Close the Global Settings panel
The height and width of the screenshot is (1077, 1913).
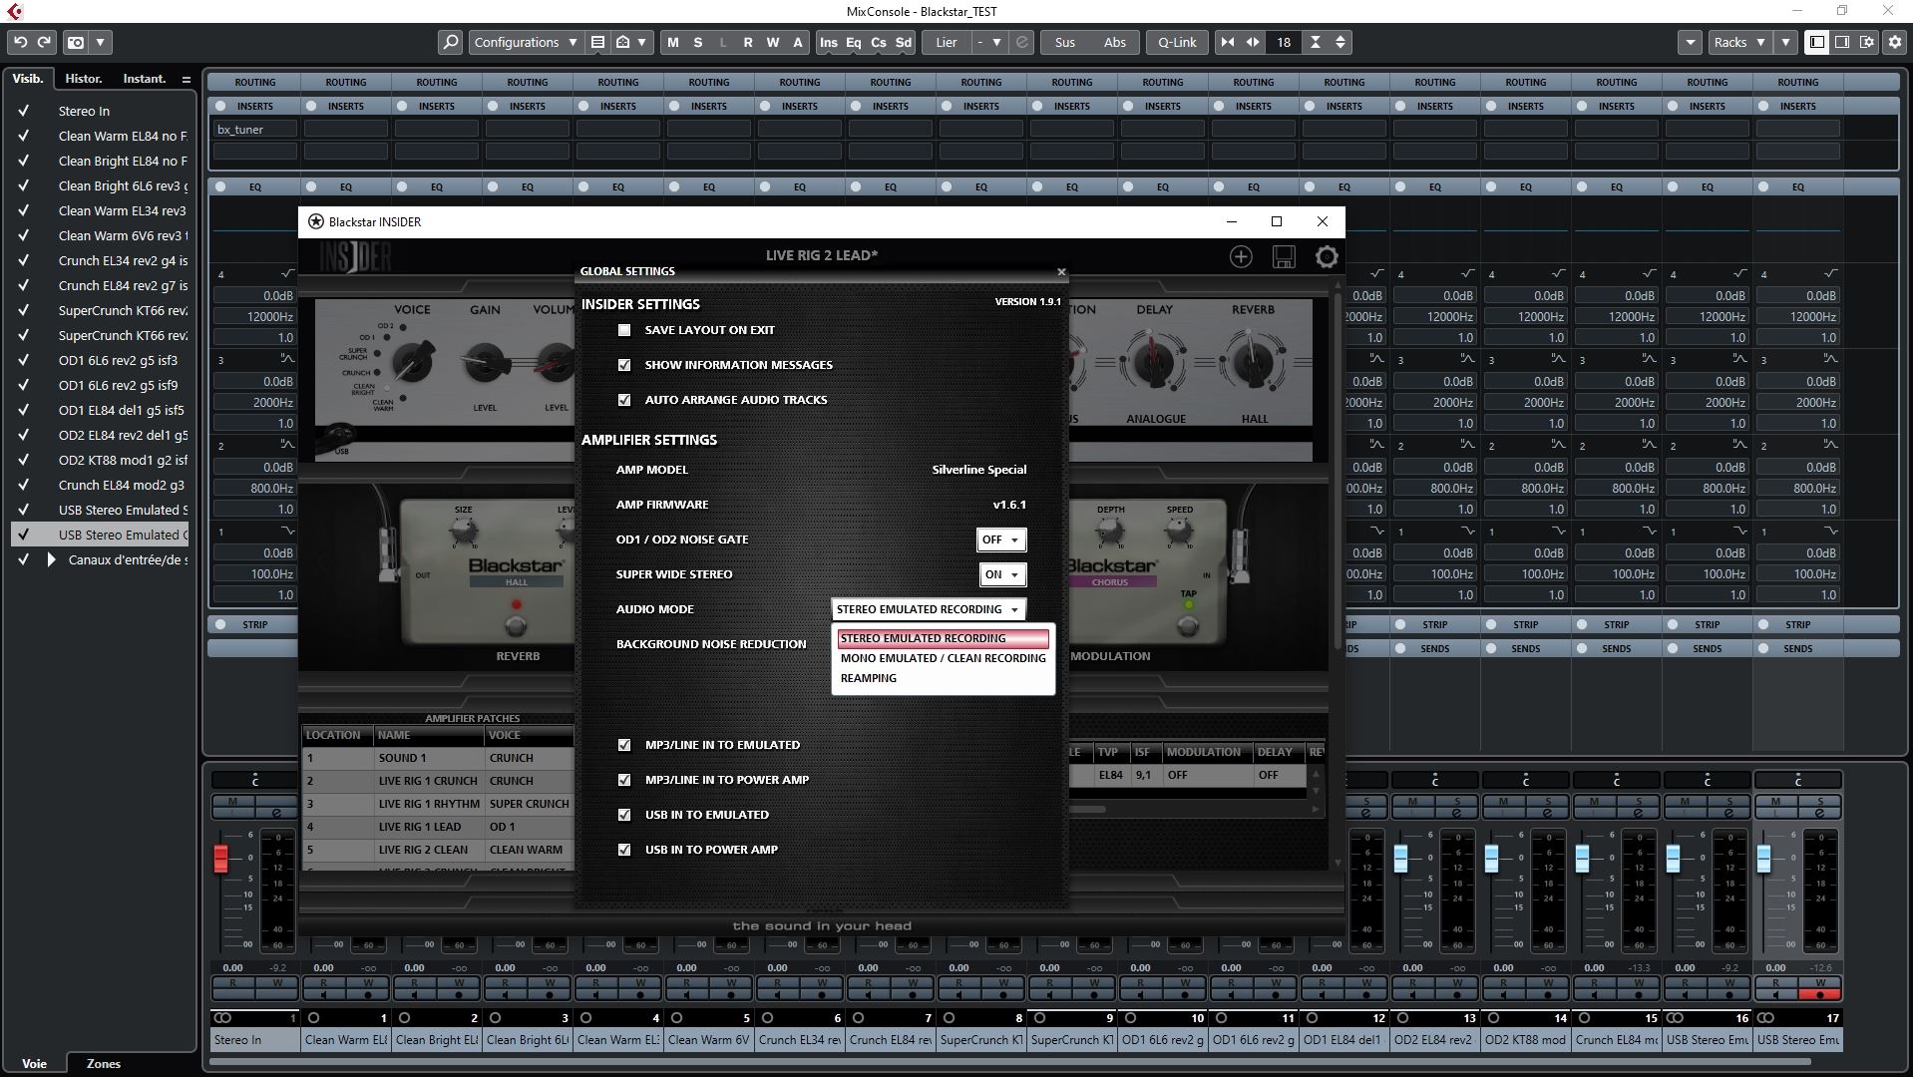1061,271
